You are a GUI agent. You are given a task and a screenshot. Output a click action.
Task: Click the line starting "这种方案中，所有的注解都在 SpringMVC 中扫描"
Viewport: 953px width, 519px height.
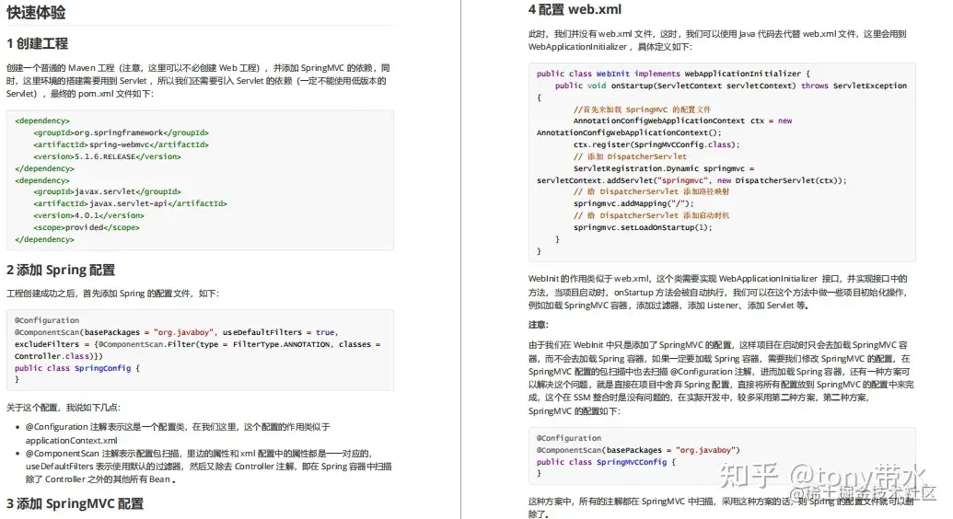tap(721, 502)
